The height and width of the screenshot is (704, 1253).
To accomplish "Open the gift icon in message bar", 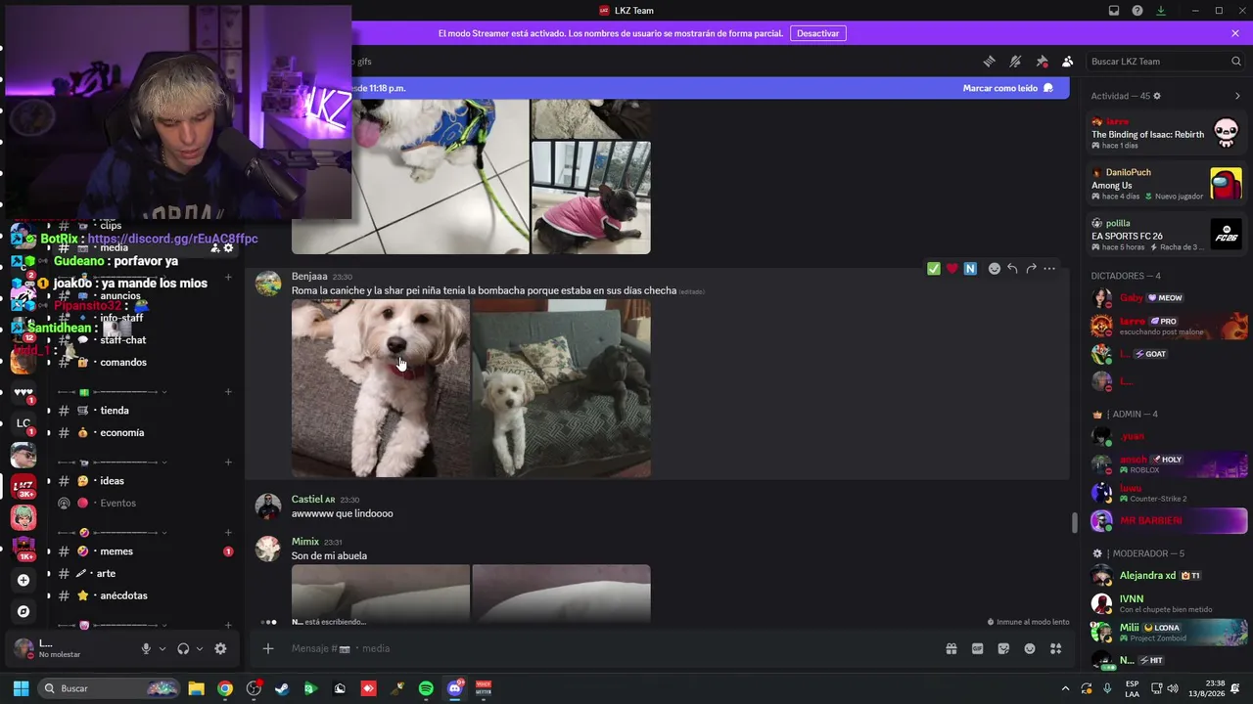I will click(951, 648).
